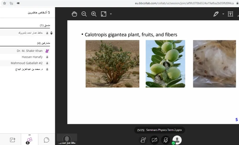Open the fit-page dropdown arrow

pos(111,14)
